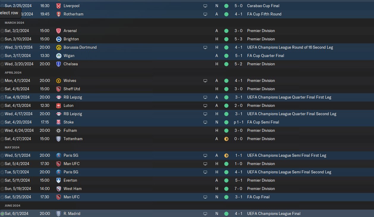Image resolution: width=374 pixels, height=217 pixels.
Task: Open the Sheff Utd team link
Action: (72, 89)
